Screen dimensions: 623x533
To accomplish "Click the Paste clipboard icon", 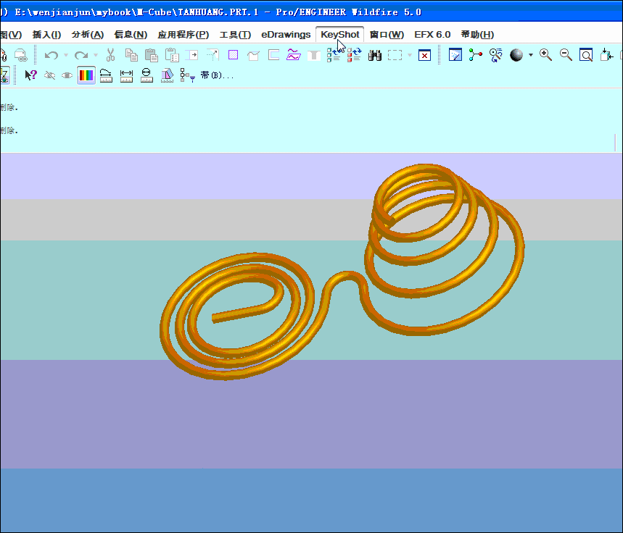I will pyautogui.click(x=152, y=55).
